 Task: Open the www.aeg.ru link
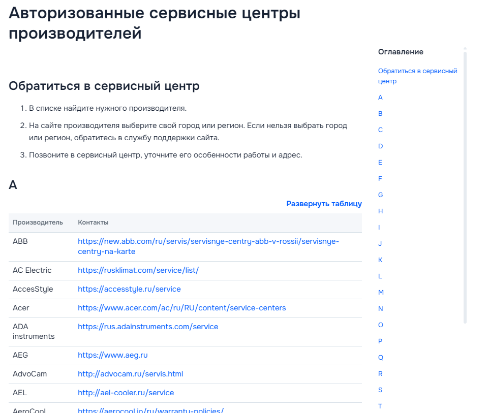pyautogui.click(x=112, y=355)
